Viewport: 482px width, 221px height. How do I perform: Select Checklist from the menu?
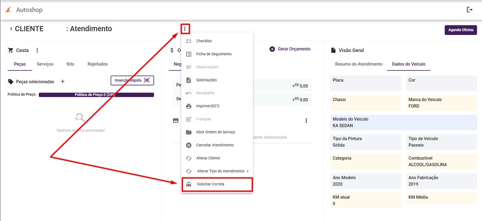204,41
